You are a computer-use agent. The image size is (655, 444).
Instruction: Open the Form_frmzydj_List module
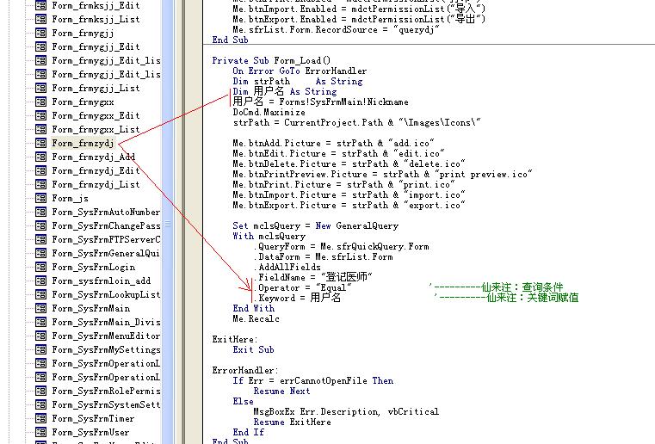click(x=96, y=184)
